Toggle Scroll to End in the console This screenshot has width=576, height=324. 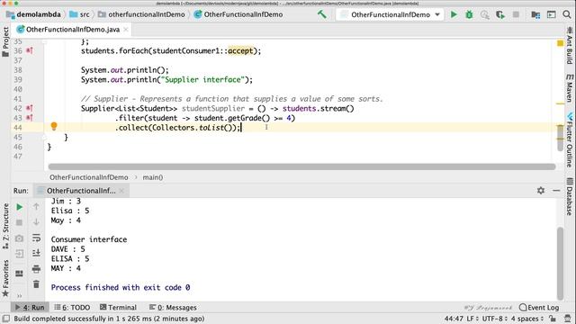pos(36,253)
